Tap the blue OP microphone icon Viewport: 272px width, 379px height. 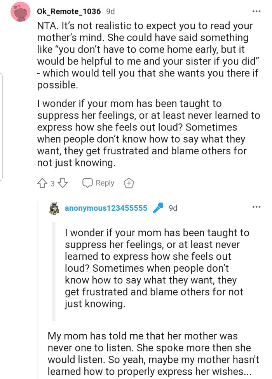(x=158, y=208)
